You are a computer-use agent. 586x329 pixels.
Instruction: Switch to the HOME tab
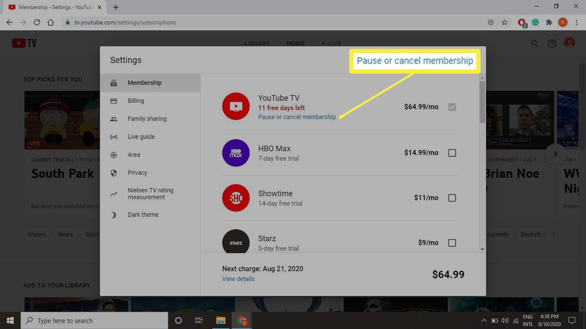pyautogui.click(x=296, y=43)
